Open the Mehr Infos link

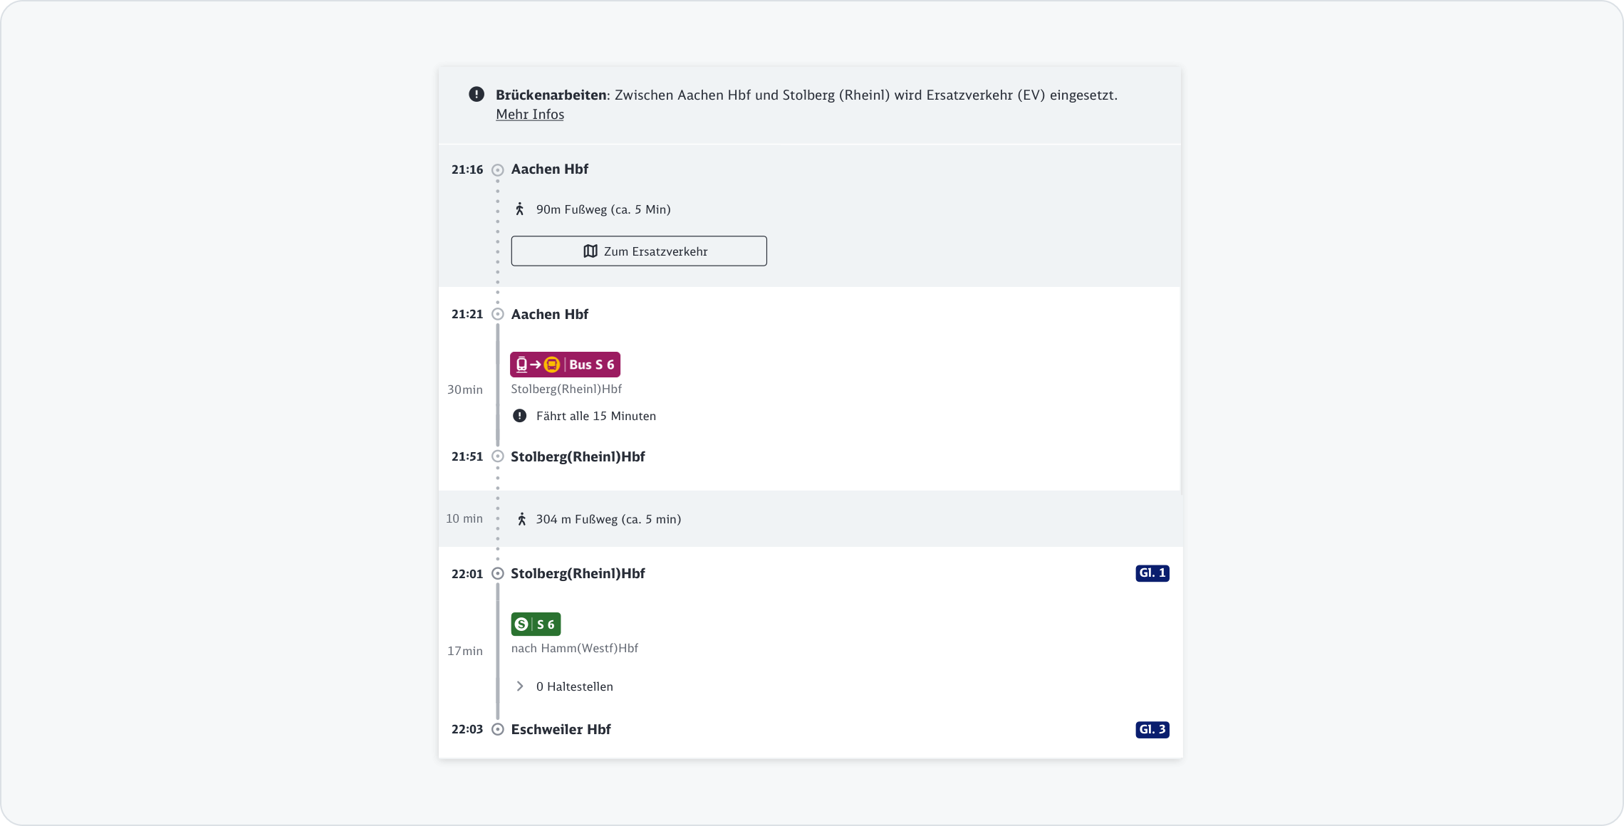(x=529, y=115)
